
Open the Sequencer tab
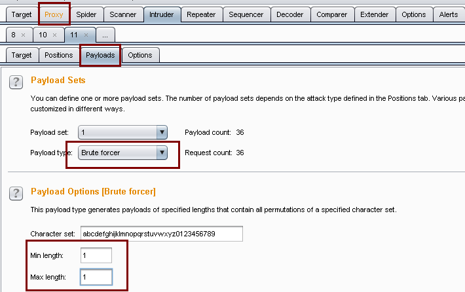point(246,14)
